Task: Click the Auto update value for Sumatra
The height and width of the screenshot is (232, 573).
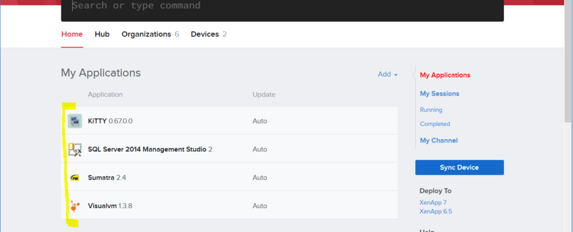Action: [260, 178]
